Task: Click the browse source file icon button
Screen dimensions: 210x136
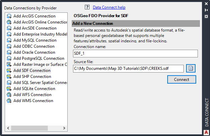Action: coord(191,68)
